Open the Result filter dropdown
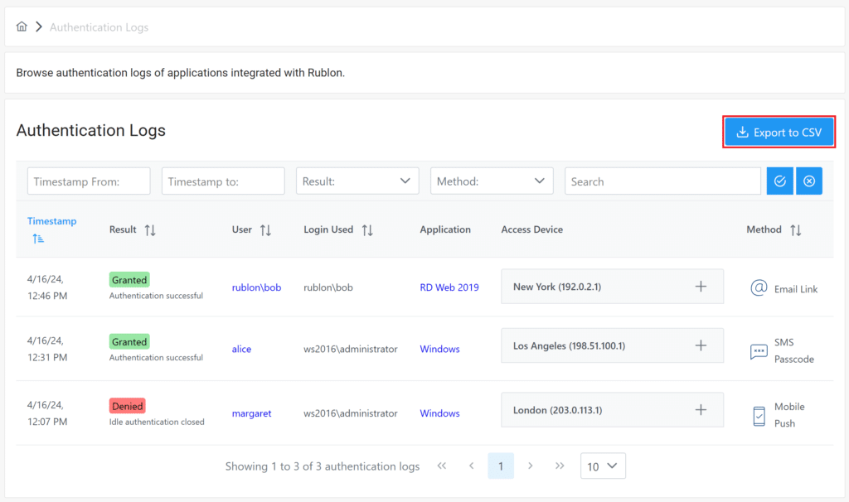The width and height of the screenshot is (849, 502). pyautogui.click(x=357, y=181)
